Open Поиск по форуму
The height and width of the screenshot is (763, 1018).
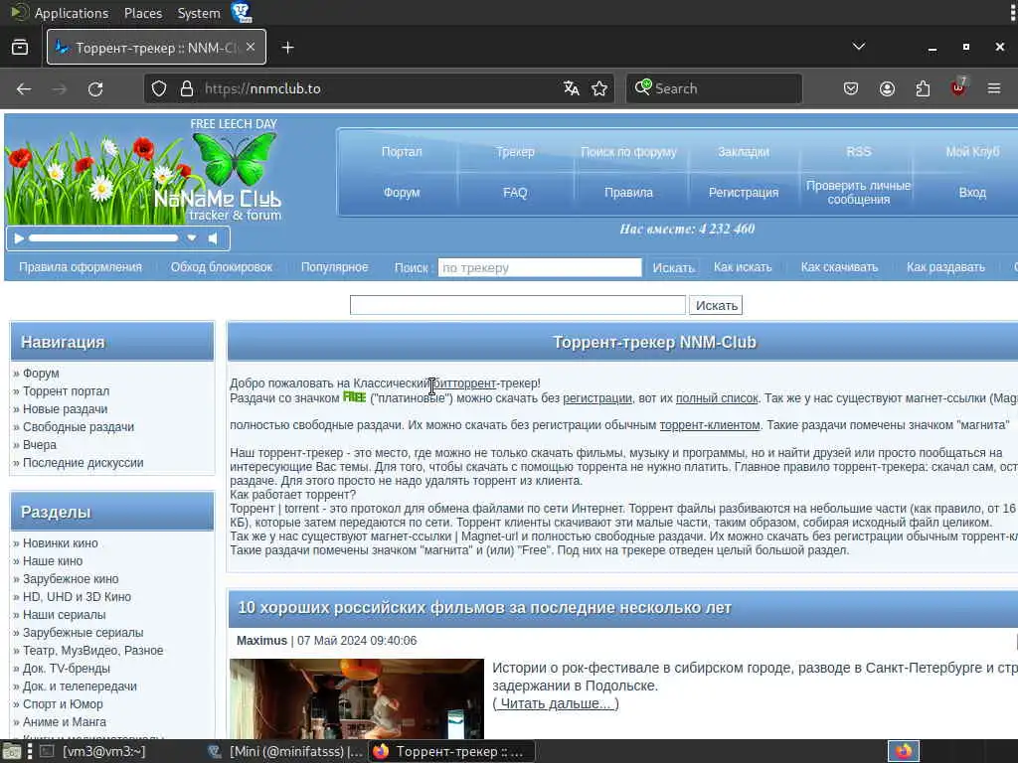tap(628, 152)
